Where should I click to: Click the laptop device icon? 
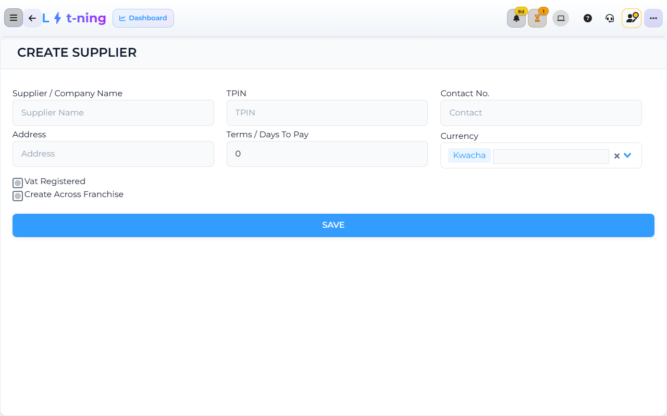pyautogui.click(x=561, y=18)
